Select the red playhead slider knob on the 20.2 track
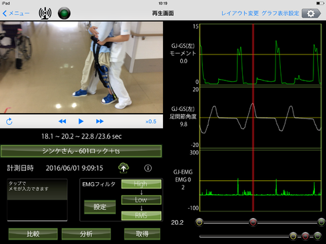The image size is (326, 244). (x=253, y=222)
